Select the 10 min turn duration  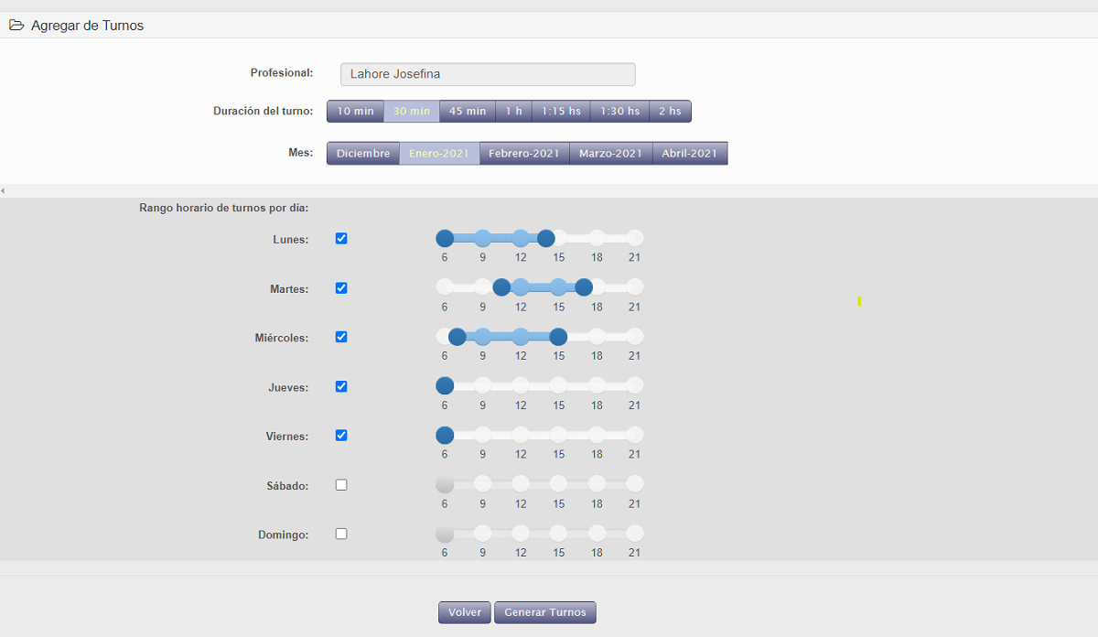pos(355,111)
